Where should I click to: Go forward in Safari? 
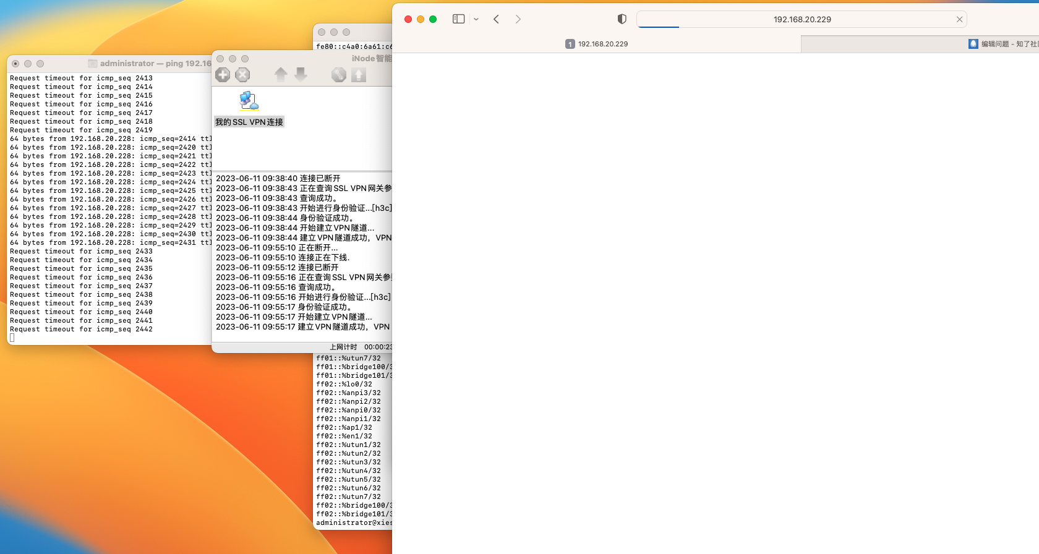tap(518, 19)
